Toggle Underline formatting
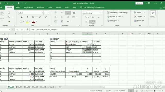The height and width of the screenshot is (92, 165). [x=33, y=17]
